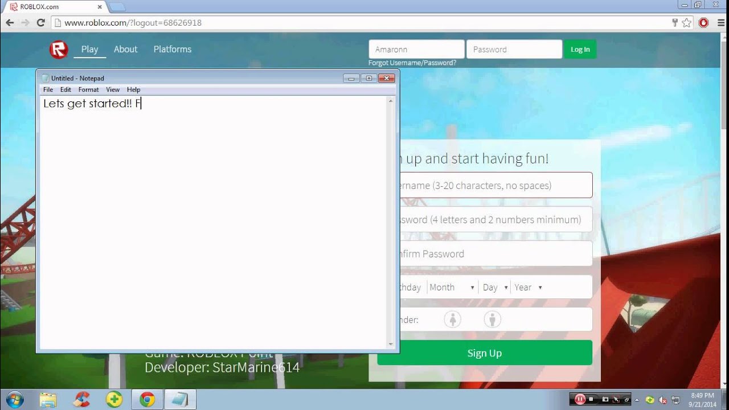The image size is (729, 410).
Task: Click the Log In button
Action: pos(580,50)
